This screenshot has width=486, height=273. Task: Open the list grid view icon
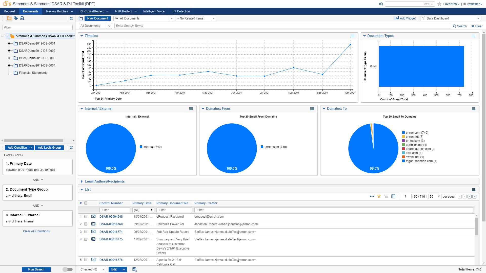point(393,196)
